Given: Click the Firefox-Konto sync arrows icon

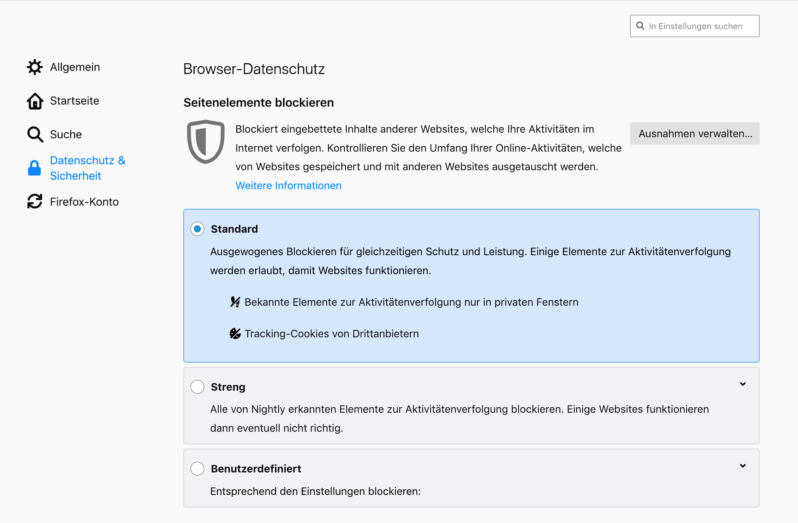Looking at the screenshot, I should [x=35, y=202].
